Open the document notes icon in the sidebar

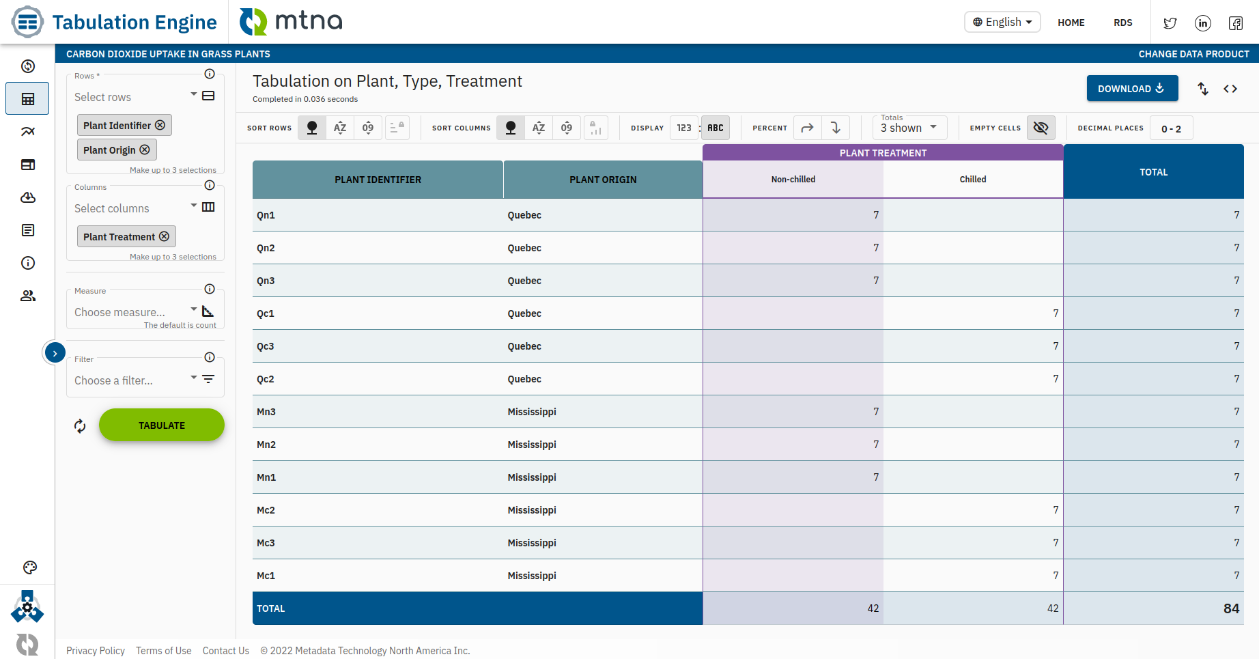click(x=28, y=230)
